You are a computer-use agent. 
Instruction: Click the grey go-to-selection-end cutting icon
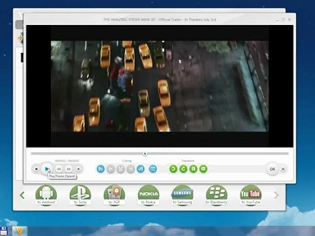130,169
